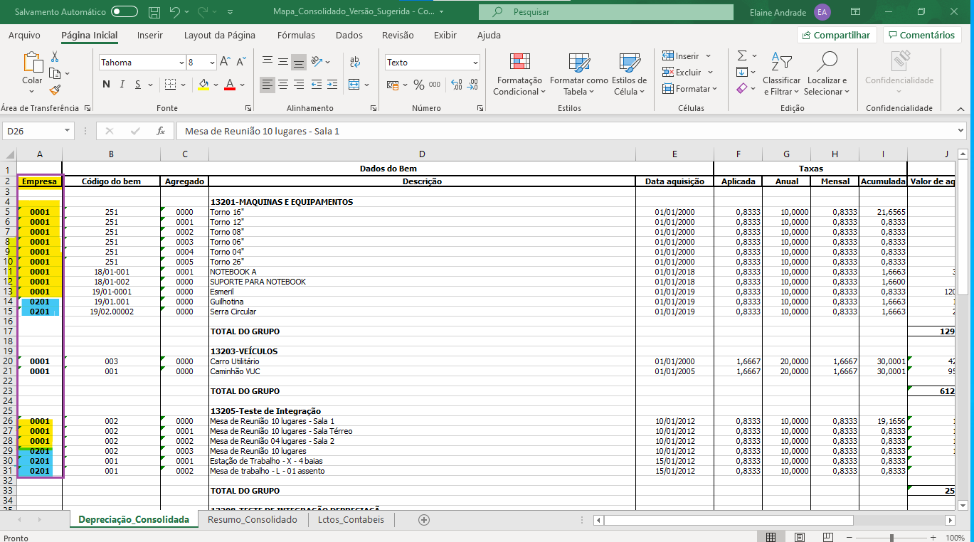The height and width of the screenshot is (542, 974).
Task: Undo the last action
Action: tap(175, 12)
